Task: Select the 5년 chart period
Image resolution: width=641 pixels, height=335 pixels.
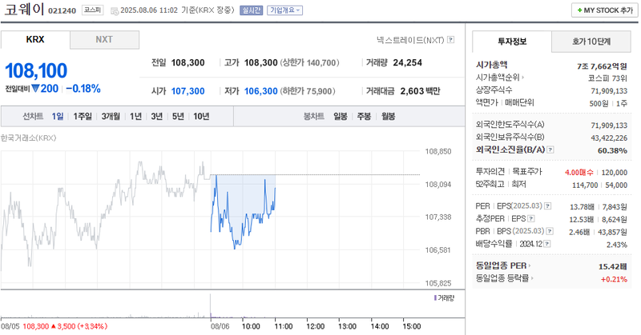Action: pyautogui.click(x=178, y=116)
